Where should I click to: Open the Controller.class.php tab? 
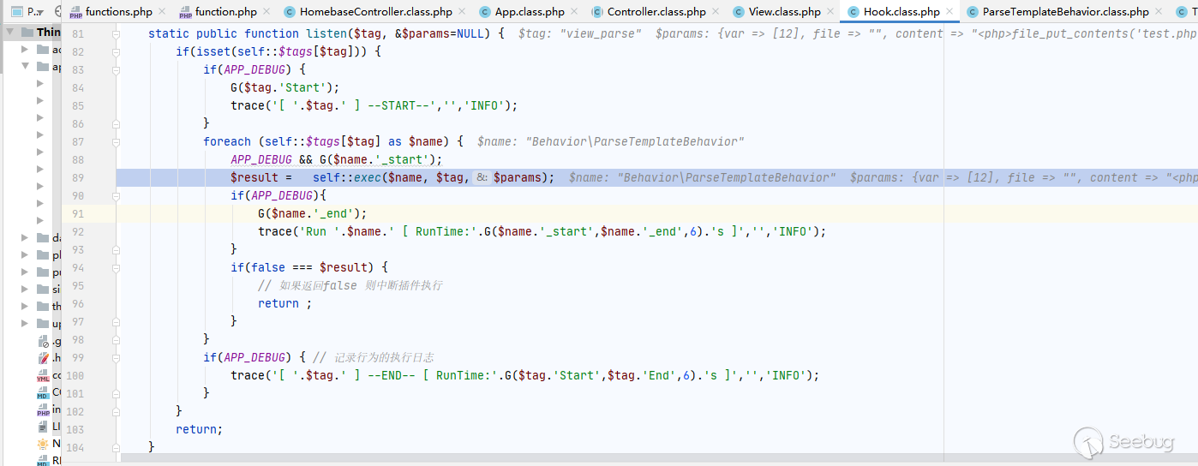point(656,12)
